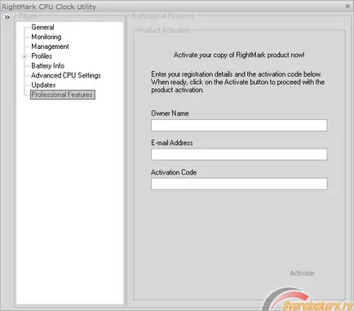
Task: Go to the Management page
Action: click(50, 47)
